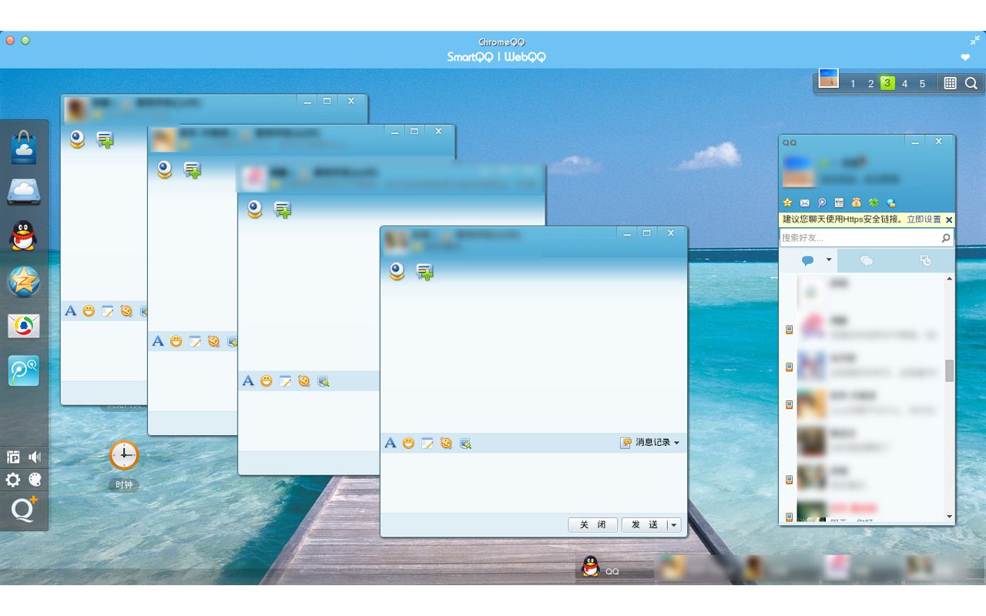Viewport: 986px width, 616px height.
Task: Open the news page icon in the QQ panel
Action: 839,203
